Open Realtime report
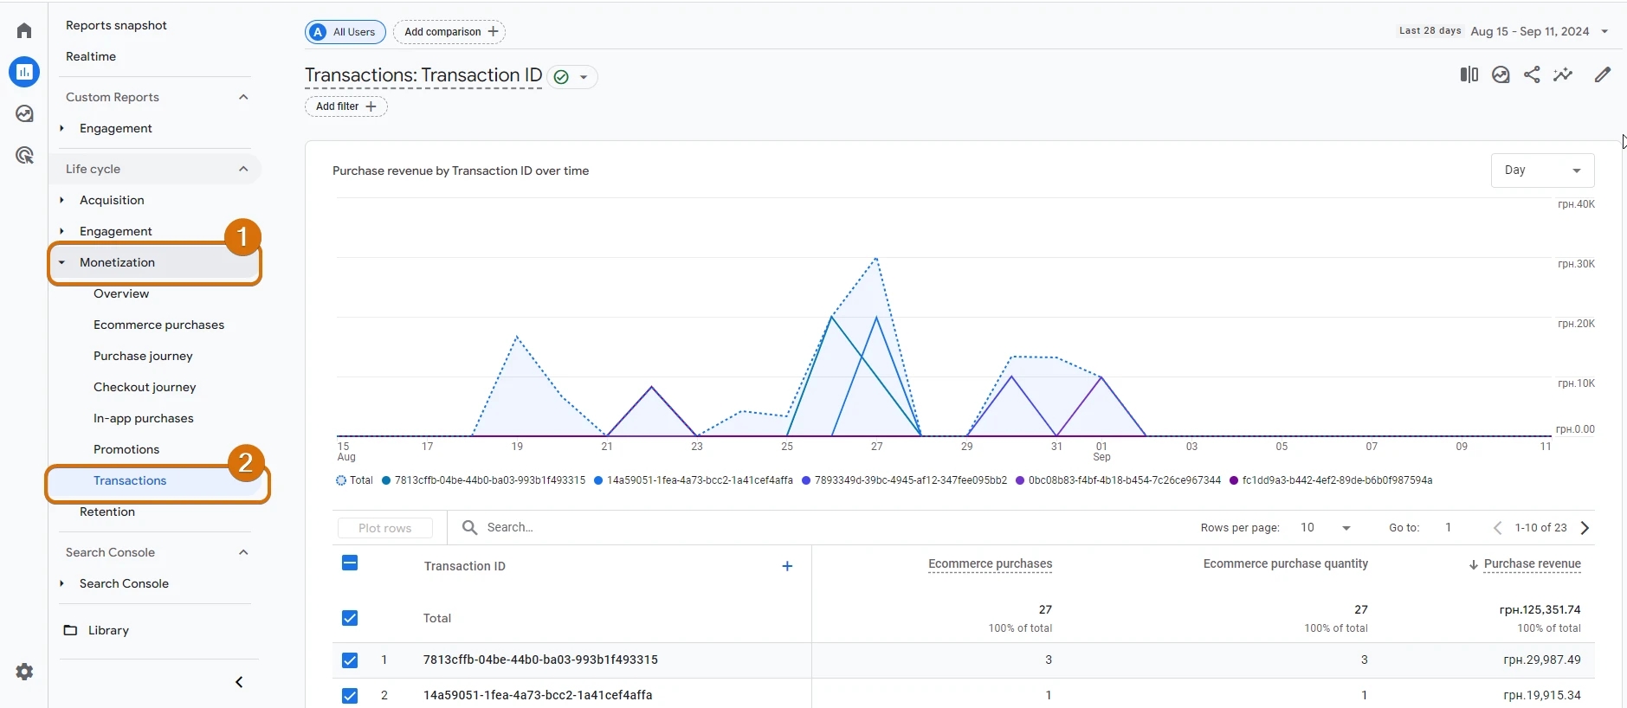The image size is (1627, 708). click(x=91, y=56)
